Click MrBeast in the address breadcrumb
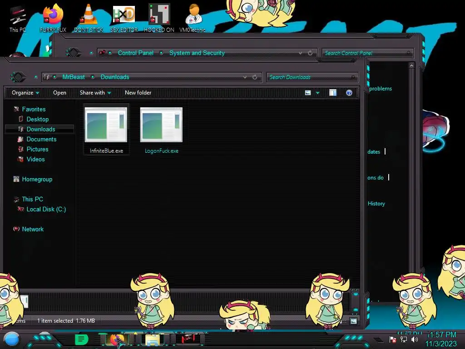The image size is (465, 349). pyautogui.click(x=74, y=77)
